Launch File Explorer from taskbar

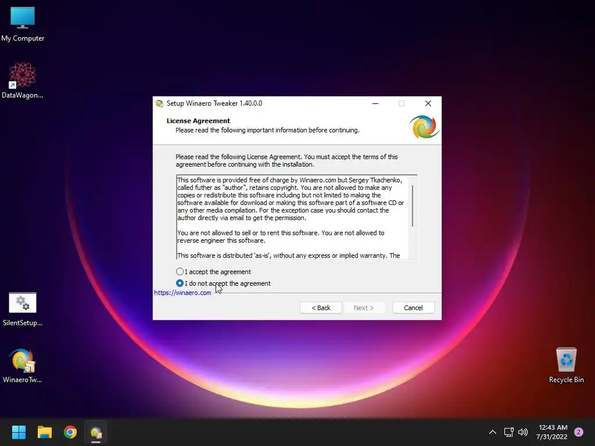tap(44, 432)
